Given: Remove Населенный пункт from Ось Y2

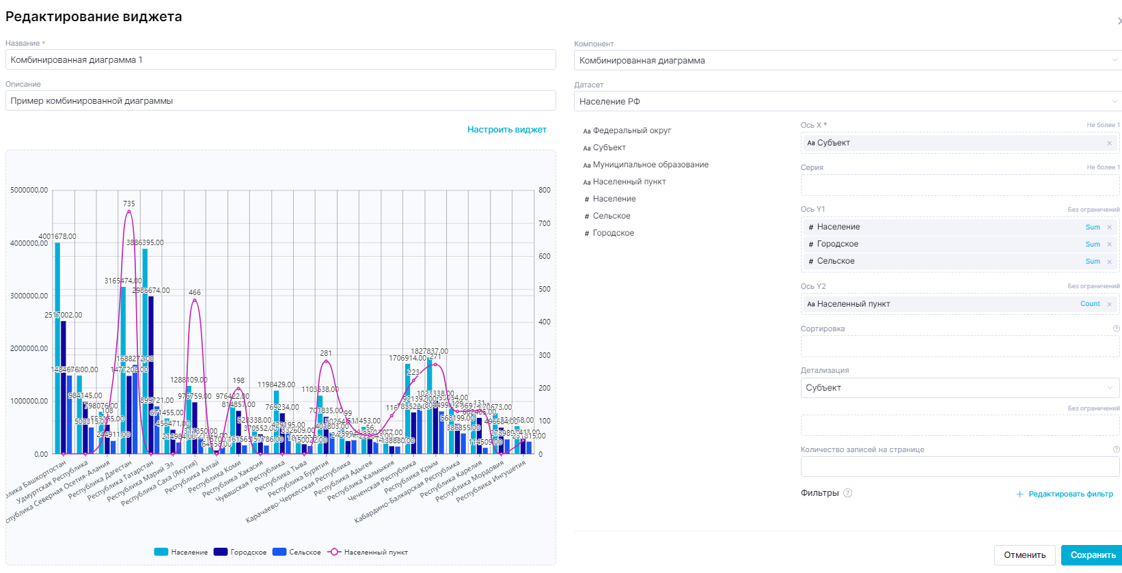Looking at the screenshot, I should pos(1109,305).
